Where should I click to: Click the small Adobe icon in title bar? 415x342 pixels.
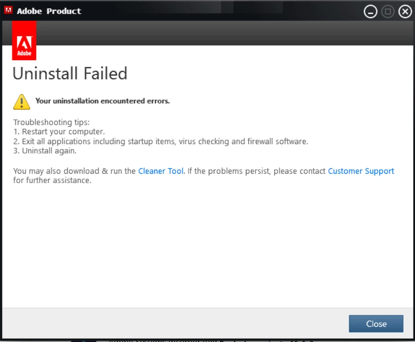[x=8, y=10]
